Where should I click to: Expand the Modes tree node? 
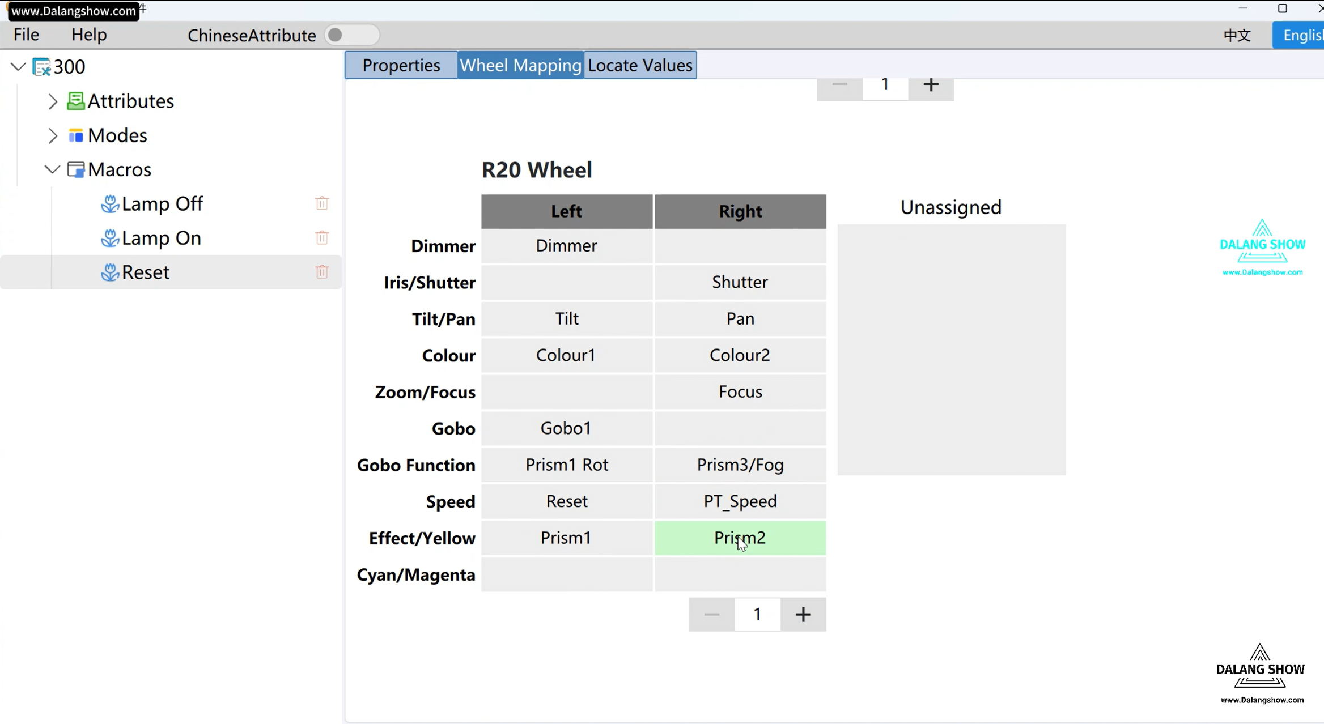(x=53, y=136)
